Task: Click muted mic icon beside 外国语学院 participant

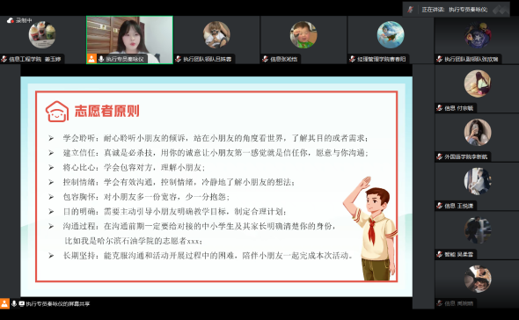Action: tap(440, 156)
